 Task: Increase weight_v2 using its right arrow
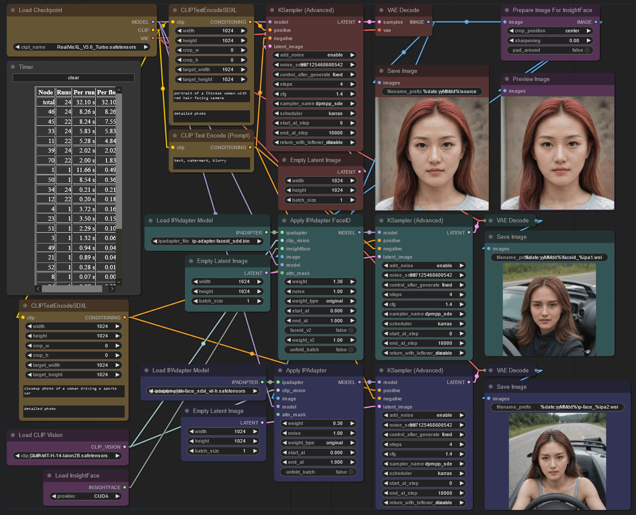coord(352,340)
